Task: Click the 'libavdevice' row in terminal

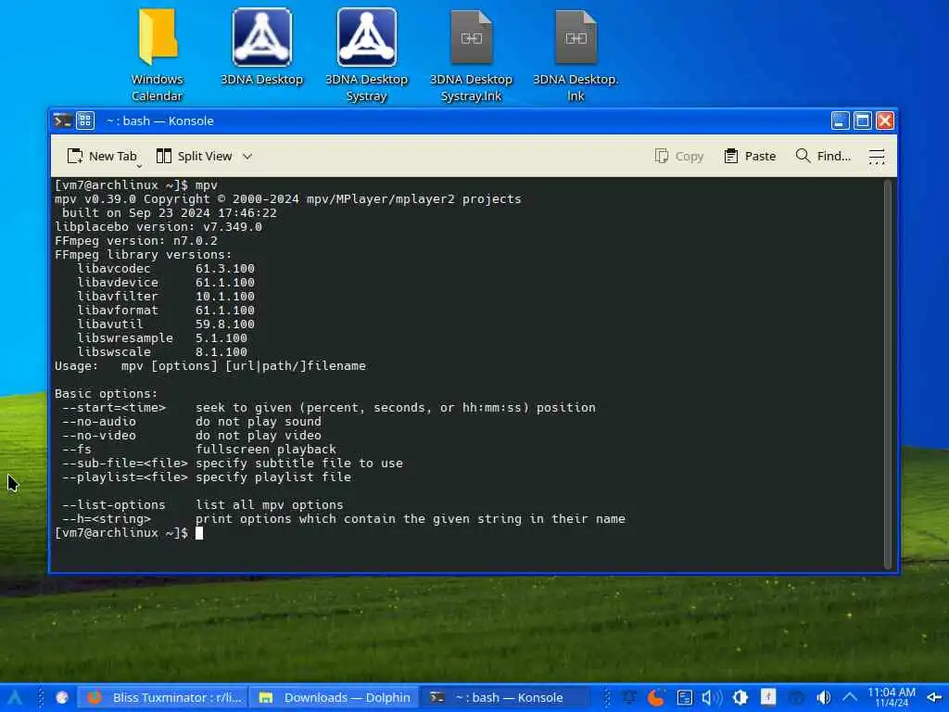Action: [165, 282]
